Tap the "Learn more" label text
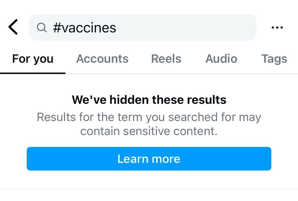 coord(149,159)
